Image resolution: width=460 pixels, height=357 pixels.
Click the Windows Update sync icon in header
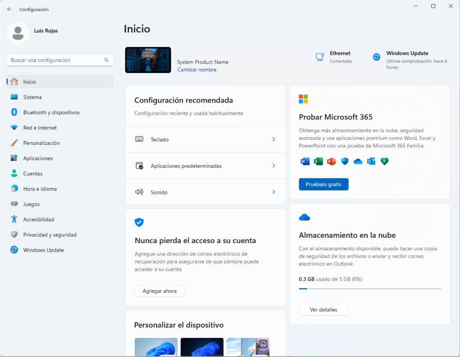[x=376, y=57]
